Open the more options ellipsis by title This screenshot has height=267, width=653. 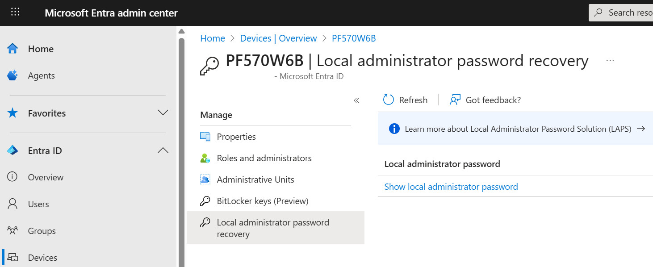610,60
